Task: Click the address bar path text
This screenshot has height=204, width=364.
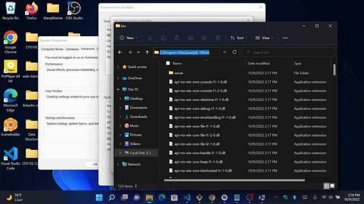Action: 184,53
